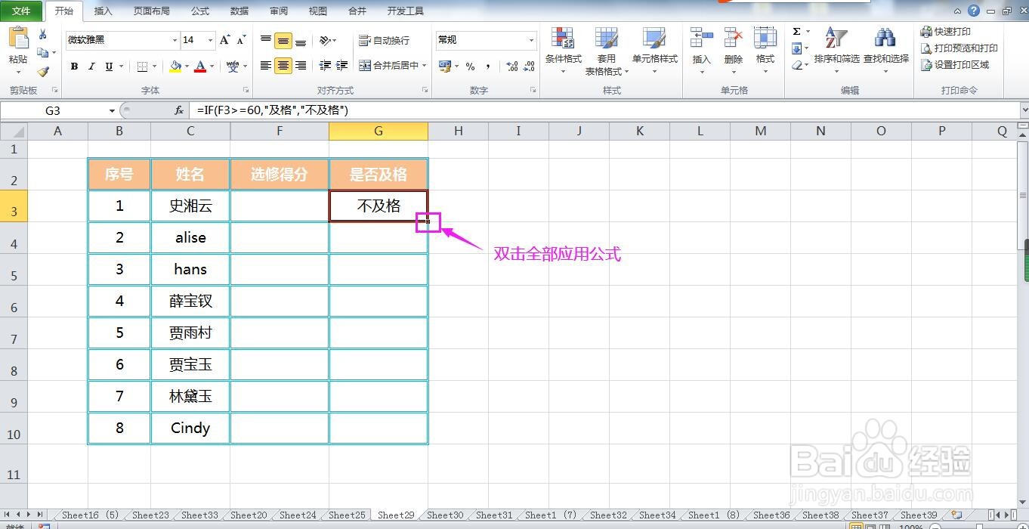Screen dimensions: 1029x529
Task: Click the column G header
Action: coord(379,131)
